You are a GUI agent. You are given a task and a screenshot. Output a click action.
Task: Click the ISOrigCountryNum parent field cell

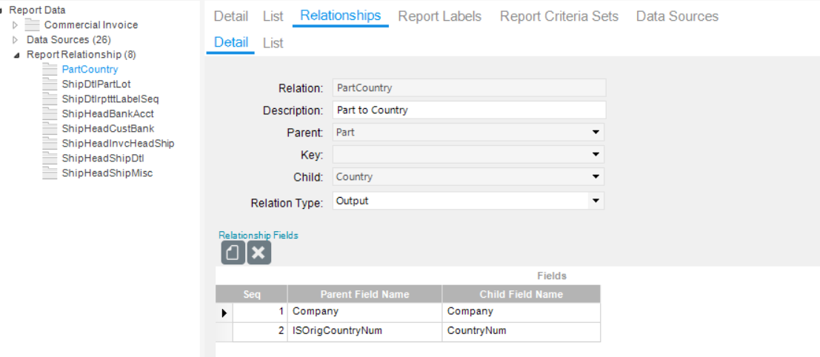364,331
